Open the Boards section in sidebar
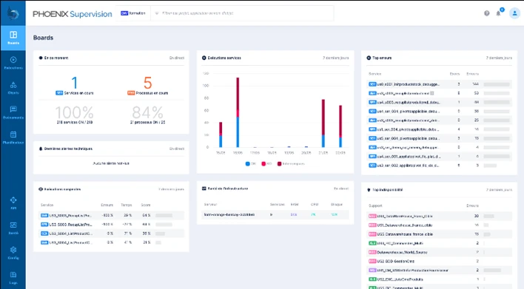The height and width of the screenshot is (289, 524). (x=13, y=38)
